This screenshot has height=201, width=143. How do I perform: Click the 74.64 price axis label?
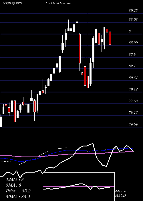click(133, 124)
